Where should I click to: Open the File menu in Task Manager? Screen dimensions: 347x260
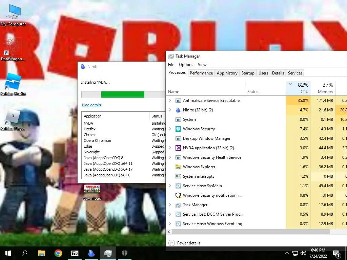tap(171, 65)
